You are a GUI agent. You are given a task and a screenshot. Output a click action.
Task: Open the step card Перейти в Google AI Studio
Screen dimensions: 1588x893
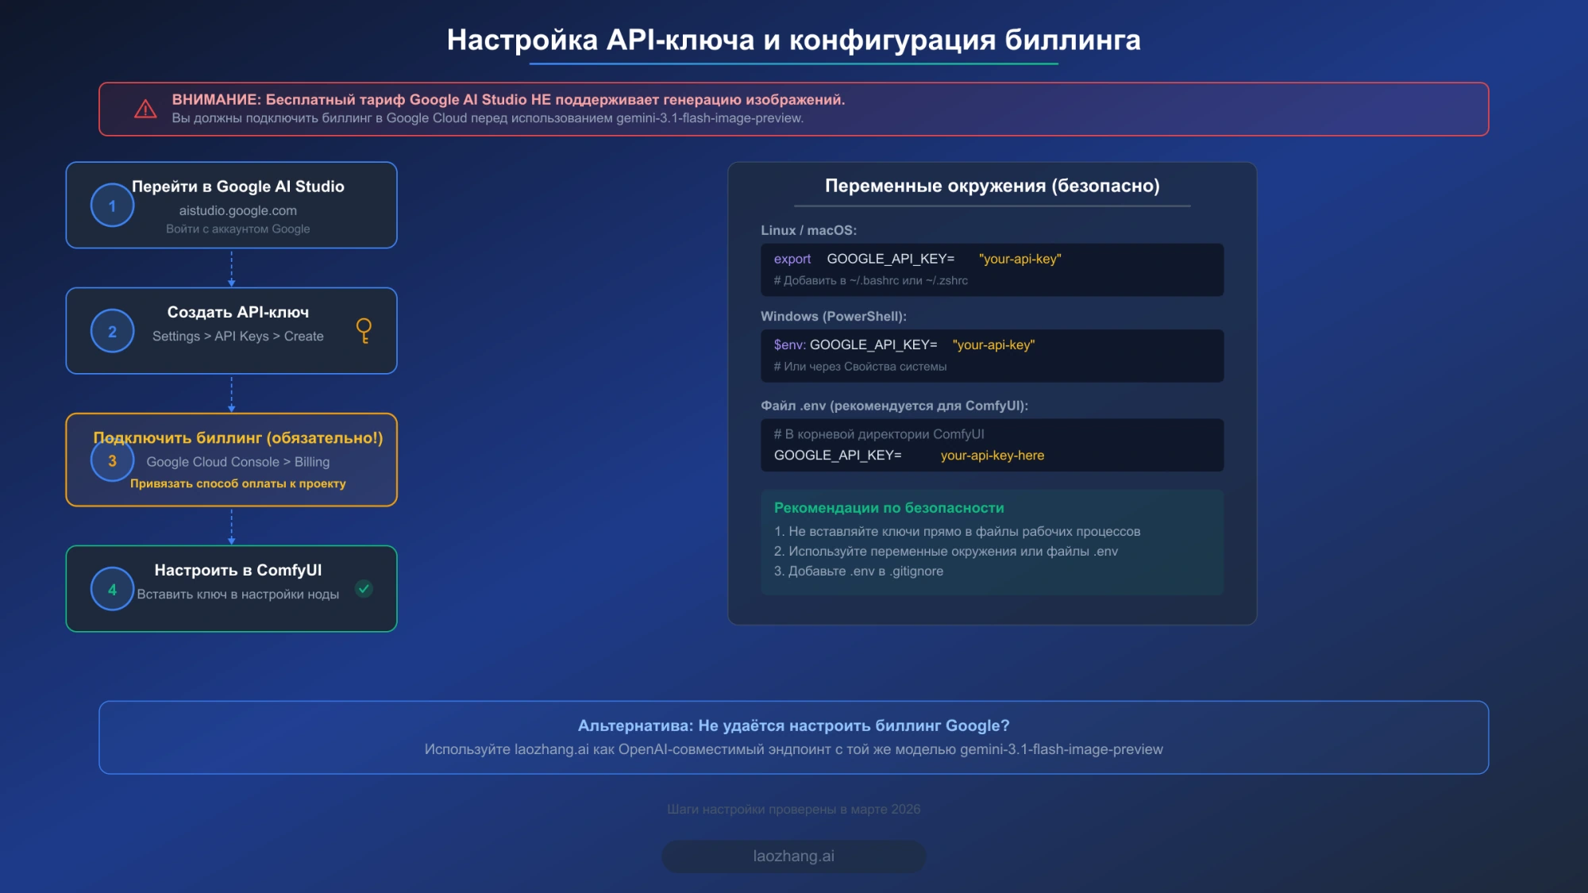[x=231, y=205]
